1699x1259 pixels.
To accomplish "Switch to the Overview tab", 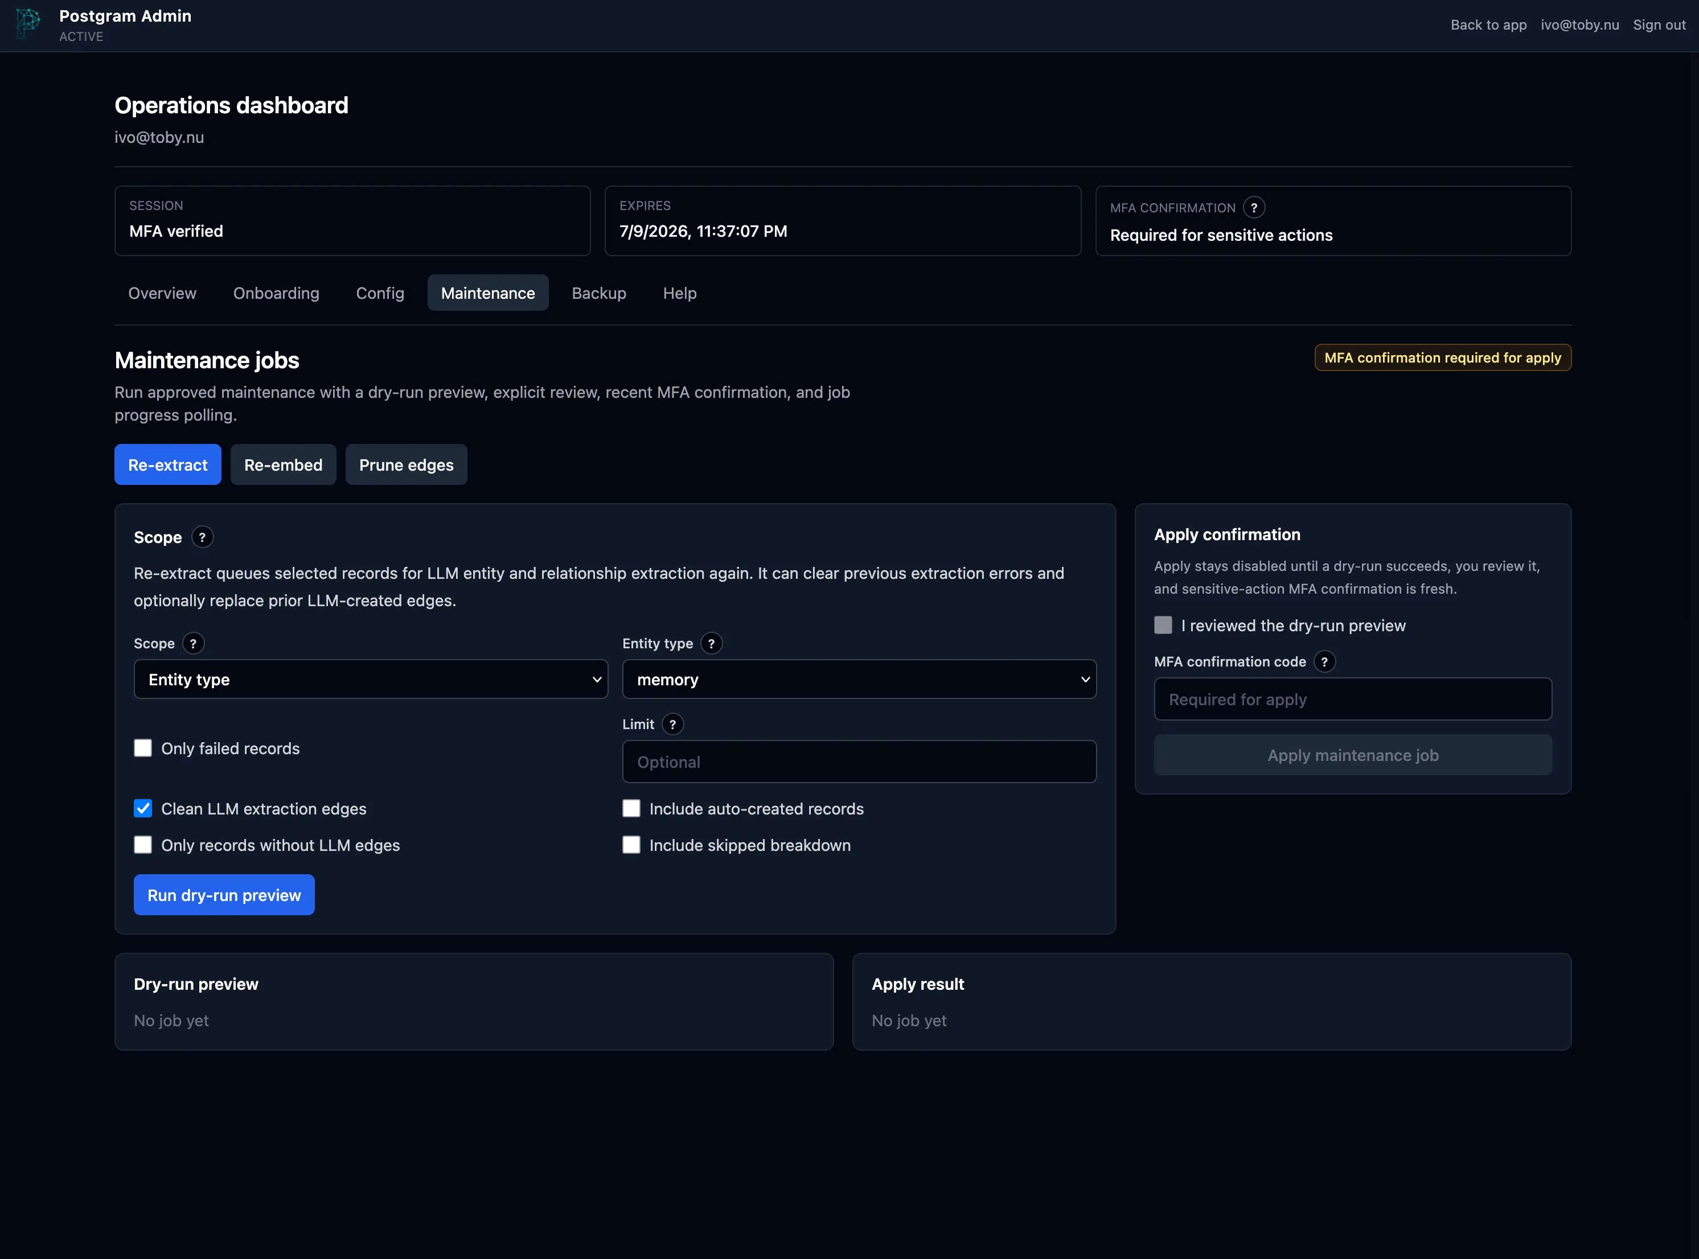I will pos(162,294).
